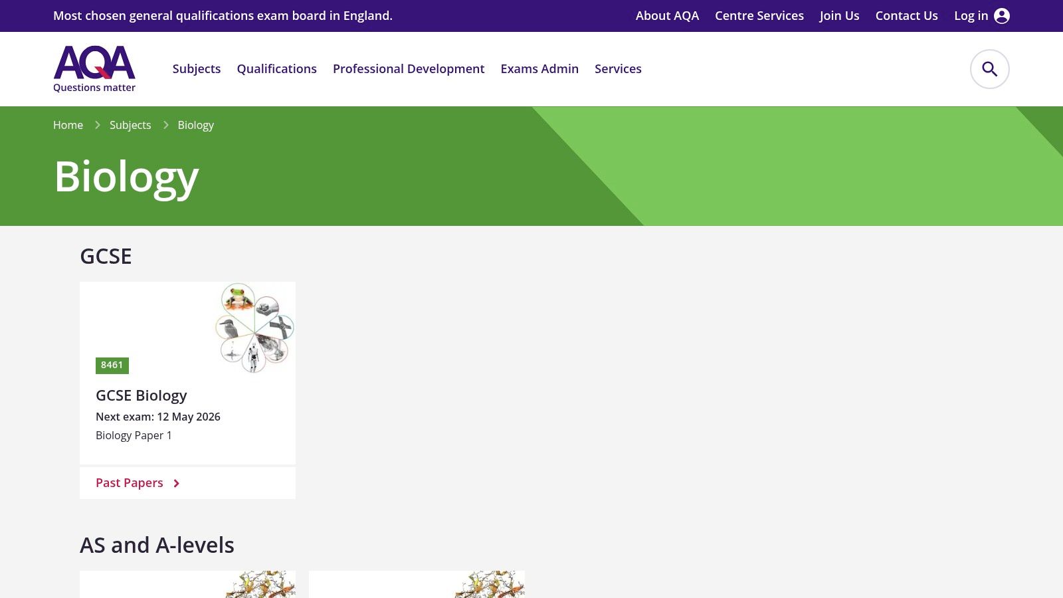This screenshot has height=598, width=1063.
Task: Open Professional Development menu
Action: click(x=409, y=69)
